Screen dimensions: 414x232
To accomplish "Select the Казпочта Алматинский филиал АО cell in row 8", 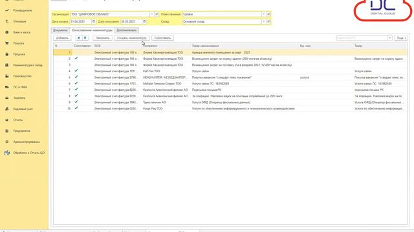I will click(x=166, y=96).
